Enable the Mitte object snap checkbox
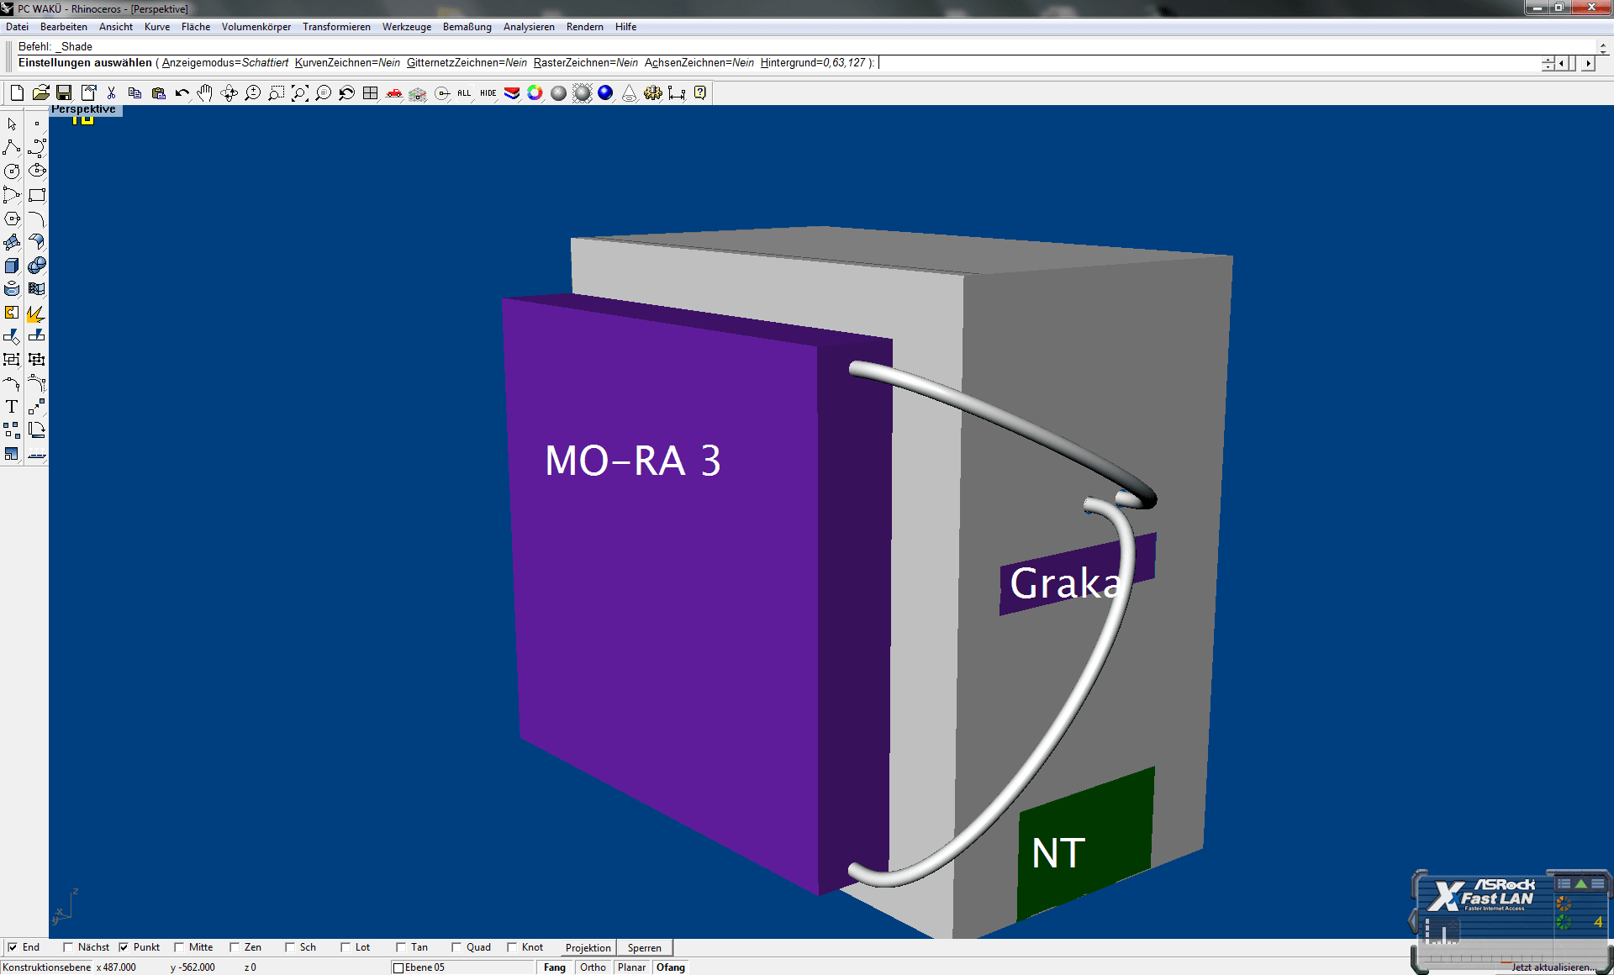The width and height of the screenshot is (1614, 975). pyautogui.click(x=179, y=947)
